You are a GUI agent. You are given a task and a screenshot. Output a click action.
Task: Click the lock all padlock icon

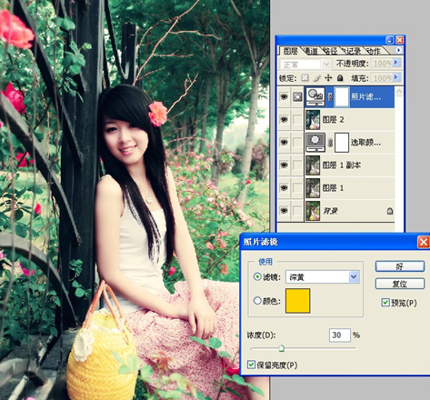tap(340, 78)
